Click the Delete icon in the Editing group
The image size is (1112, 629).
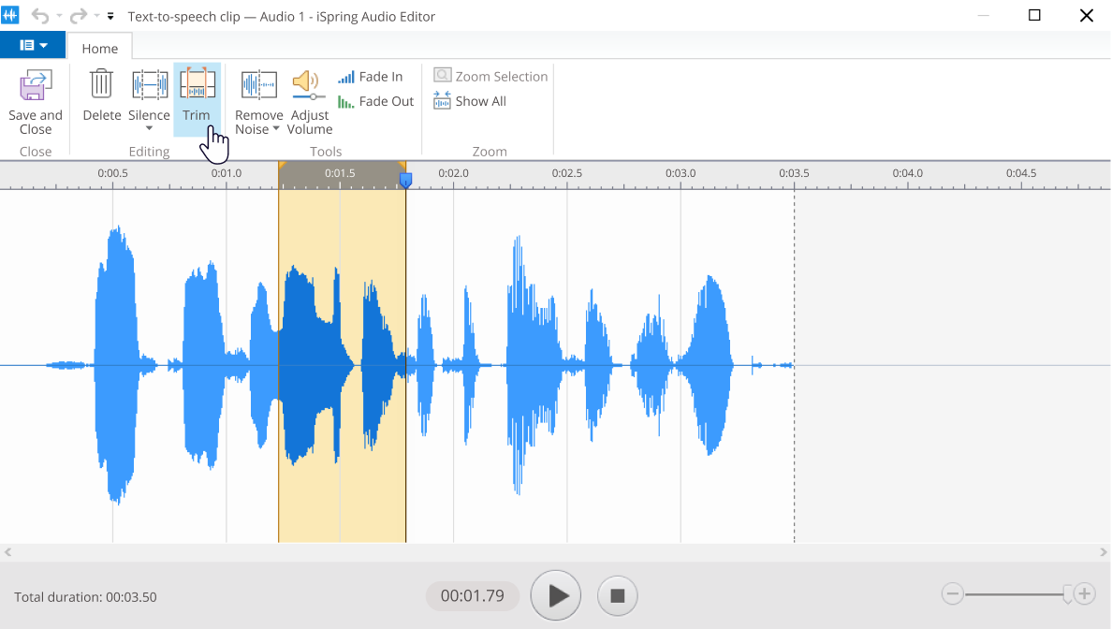pos(101,86)
